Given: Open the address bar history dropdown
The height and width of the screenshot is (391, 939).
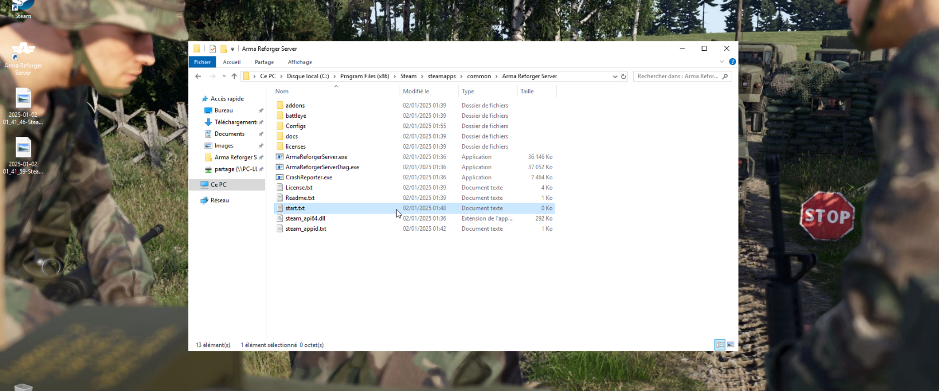Looking at the screenshot, I should [x=615, y=76].
